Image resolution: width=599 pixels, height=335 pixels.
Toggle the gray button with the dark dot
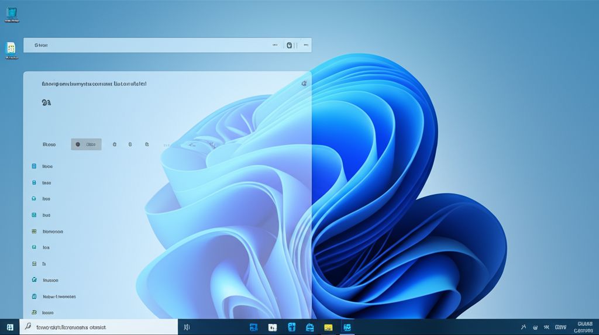(x=87, y=144)
